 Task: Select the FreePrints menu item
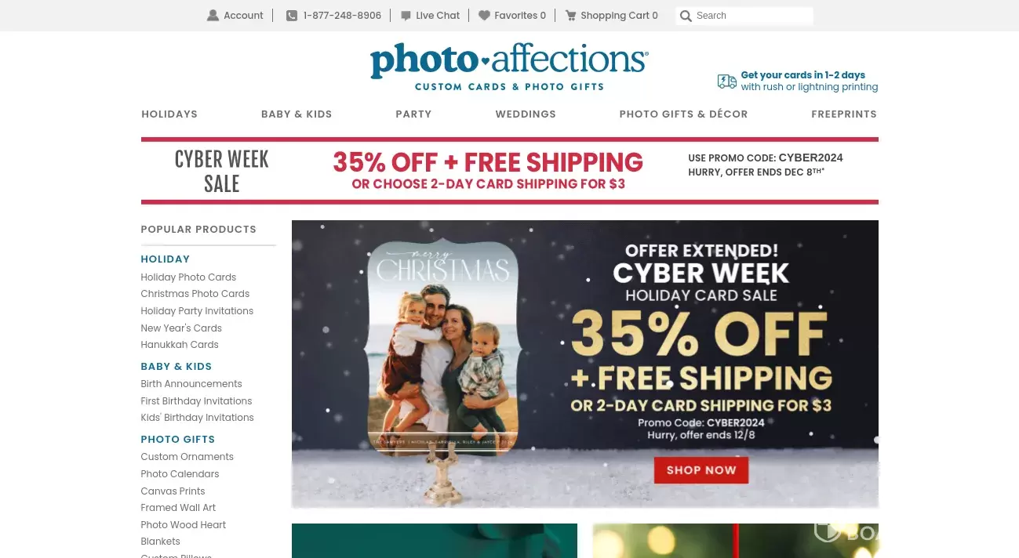844,114
